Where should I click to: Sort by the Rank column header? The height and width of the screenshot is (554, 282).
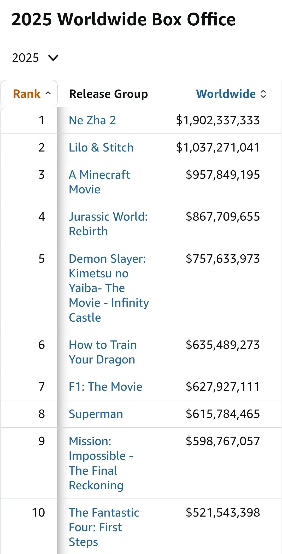[x=27, y=94]
